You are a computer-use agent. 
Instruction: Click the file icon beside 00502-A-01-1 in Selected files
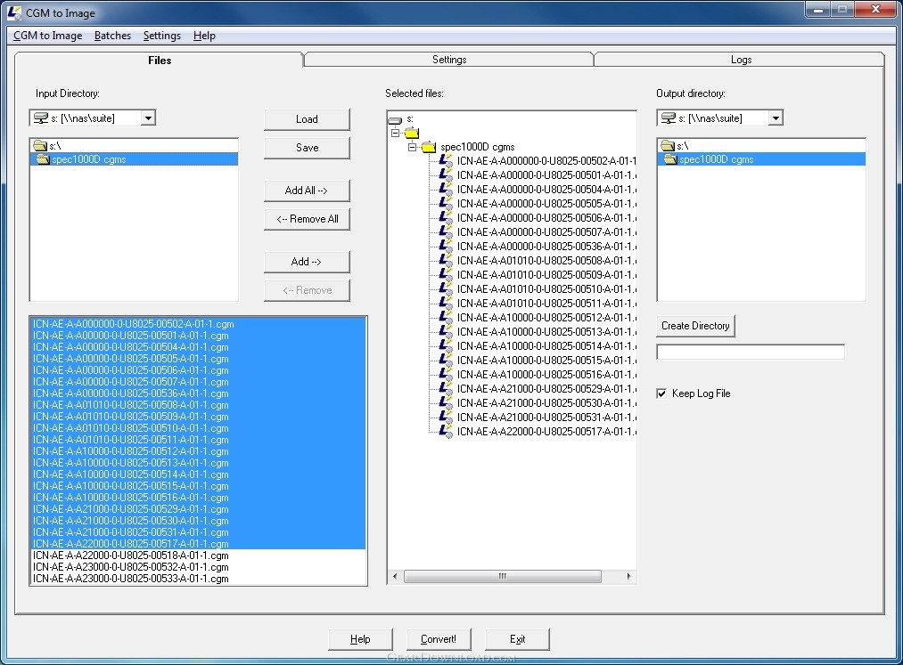pos(446,161)
